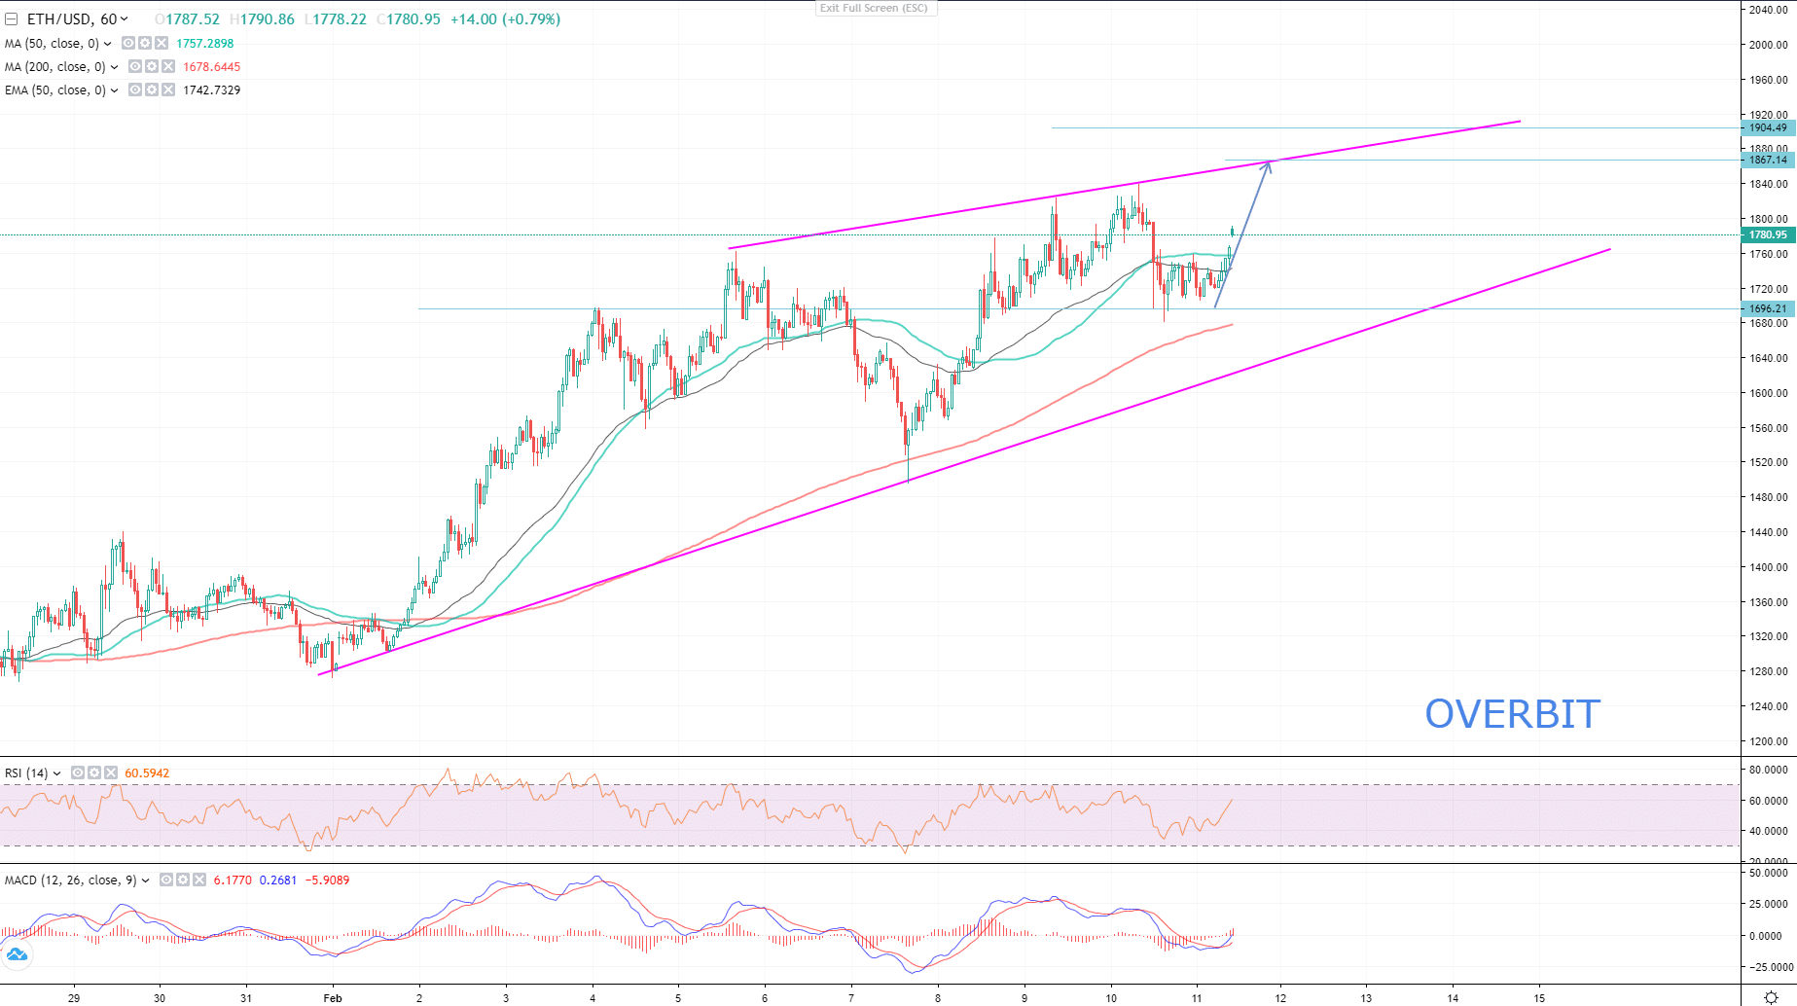
Task: Hide the EMA 50 indicator with eye icon
Action: pyautogui.click(x=135, y=90)
